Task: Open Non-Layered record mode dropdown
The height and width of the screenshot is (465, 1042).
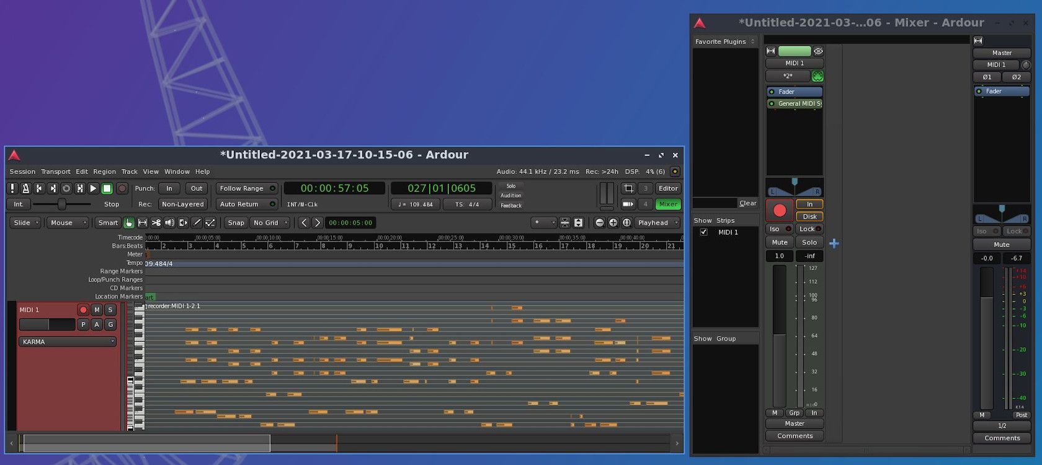Action: [x=182, y=204]
